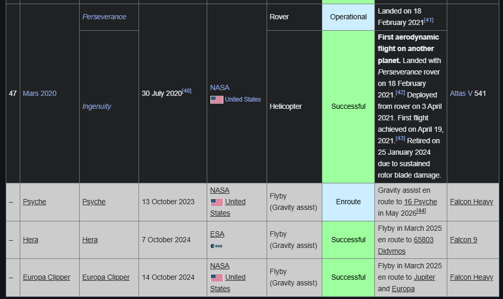Open United States link in Mars 2020 row
Image resolution: width=503 pixels, height=299 pixels.
pyautogui.click(x=243, y=99)
